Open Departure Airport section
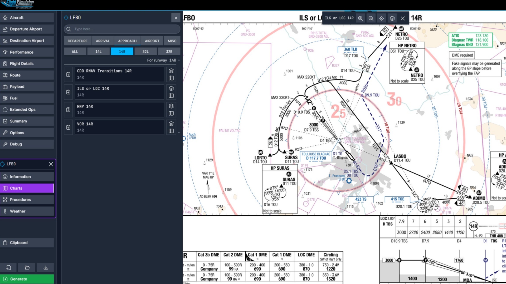506x284 pixels. tap(27, 29)
